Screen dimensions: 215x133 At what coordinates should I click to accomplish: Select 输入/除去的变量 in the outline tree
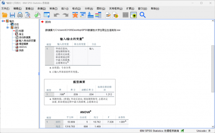pyautogui.click(x=27, y=41)
